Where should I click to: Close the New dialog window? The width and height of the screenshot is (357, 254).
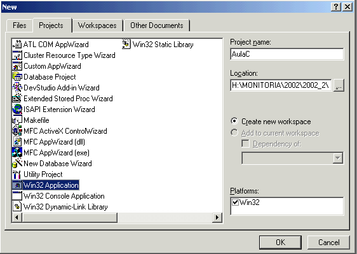[347, 7]
